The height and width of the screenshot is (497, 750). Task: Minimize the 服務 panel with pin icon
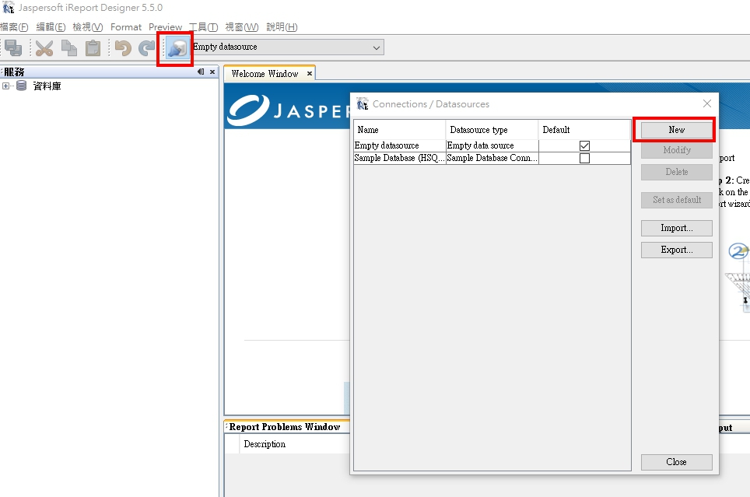tap(201, 72)
